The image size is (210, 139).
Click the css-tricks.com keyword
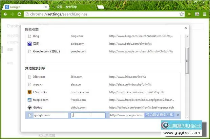tap(80, 92)
